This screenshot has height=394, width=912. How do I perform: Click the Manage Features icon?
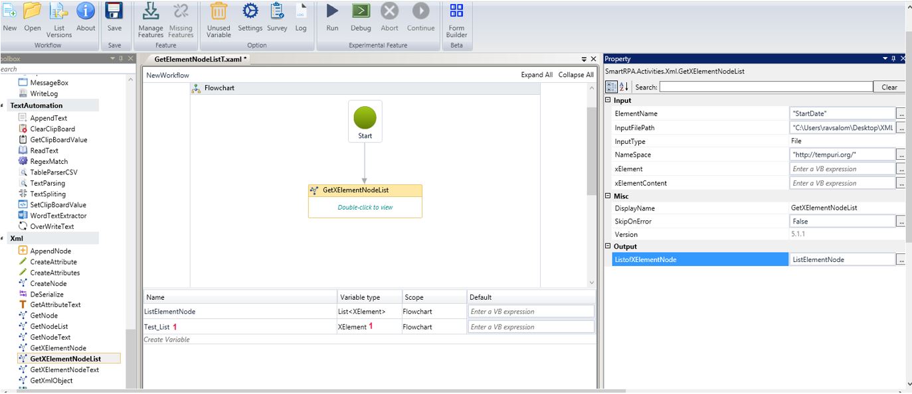151,11
